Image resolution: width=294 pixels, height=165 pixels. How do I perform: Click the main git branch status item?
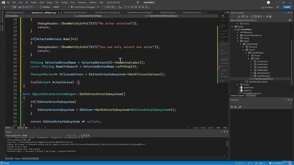pyautogui.click(x=260, y=163)
